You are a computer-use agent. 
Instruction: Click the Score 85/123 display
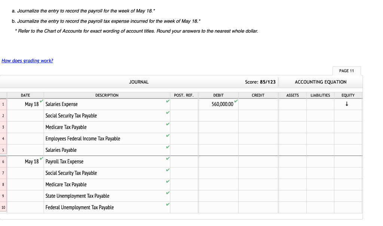coord(260,82)
